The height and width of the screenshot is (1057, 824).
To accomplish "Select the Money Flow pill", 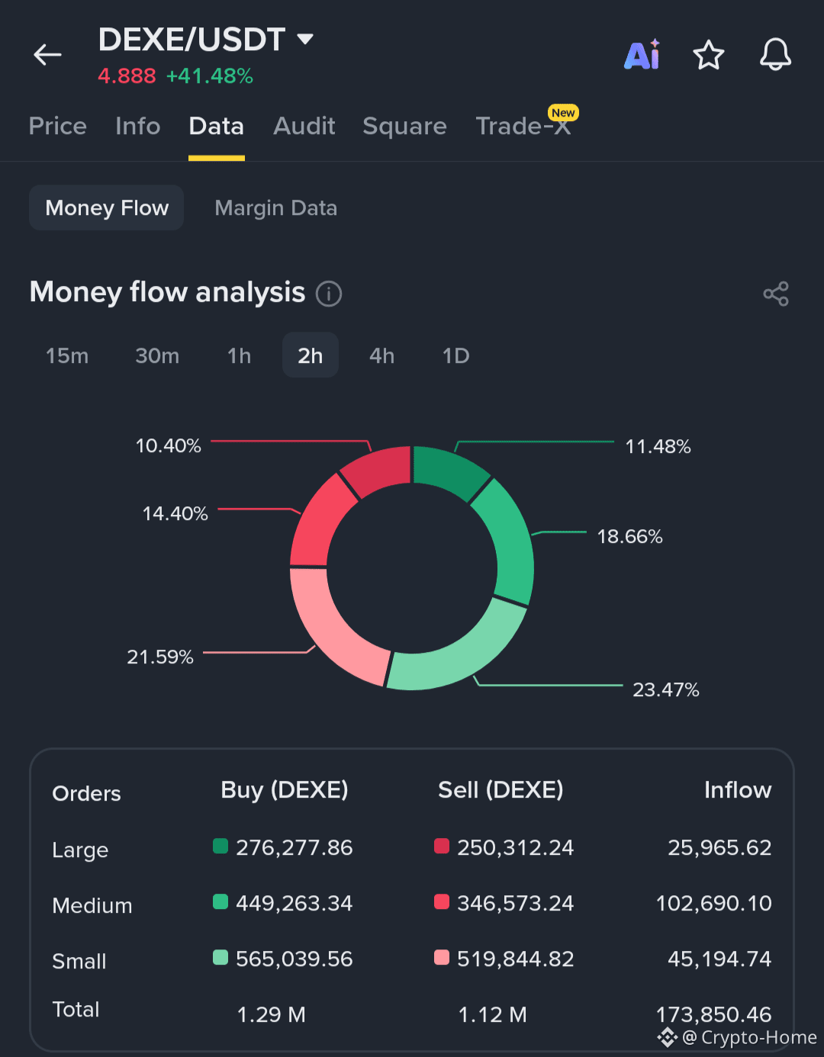I will pyautogui.click(x=107, y=207).
